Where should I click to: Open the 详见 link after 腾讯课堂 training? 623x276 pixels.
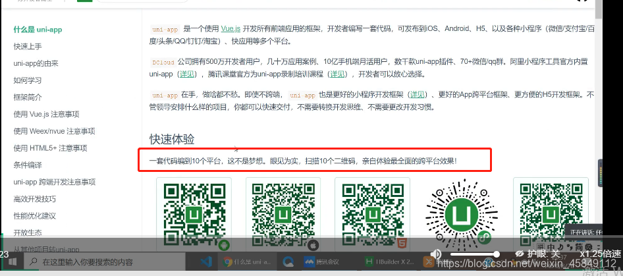point(338,74)
